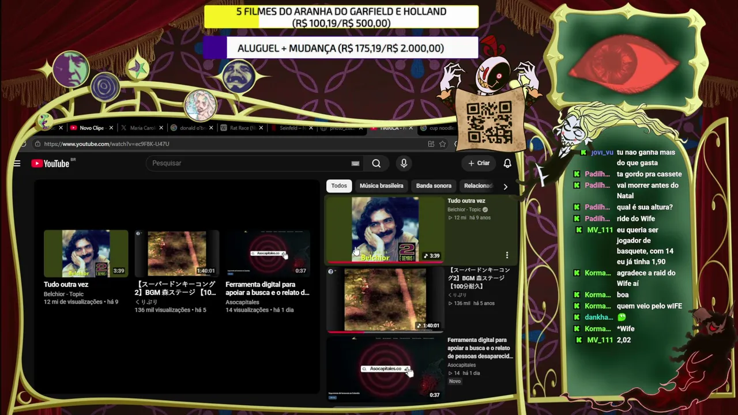The width and height of the screenshot is (738, 415).
Task: Select the Banda sonora filter chip
Action: click(x=434, y=186)
